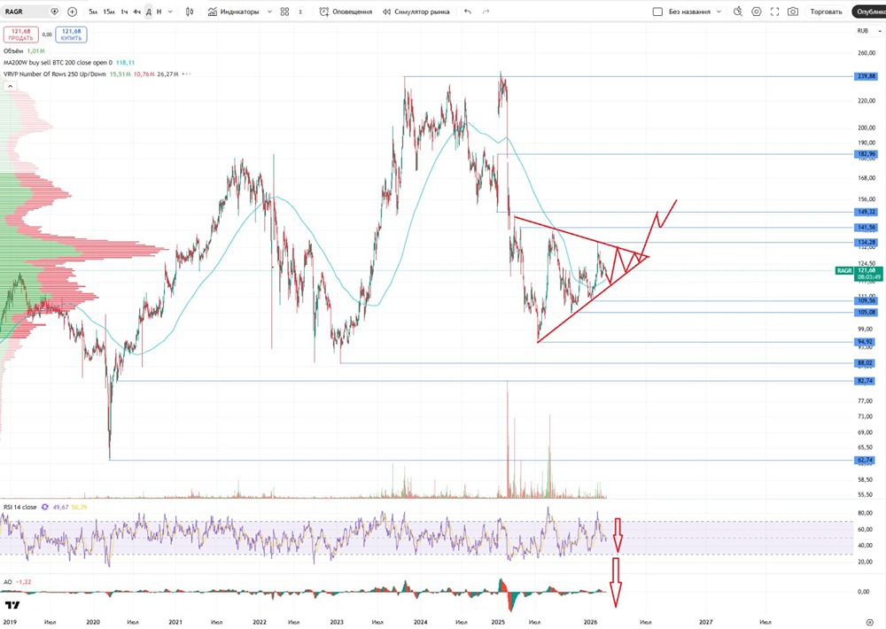The width and height of the screenshot is (886, 629).
Task: Click the 105,08 price level label
Action: (866, 312)
